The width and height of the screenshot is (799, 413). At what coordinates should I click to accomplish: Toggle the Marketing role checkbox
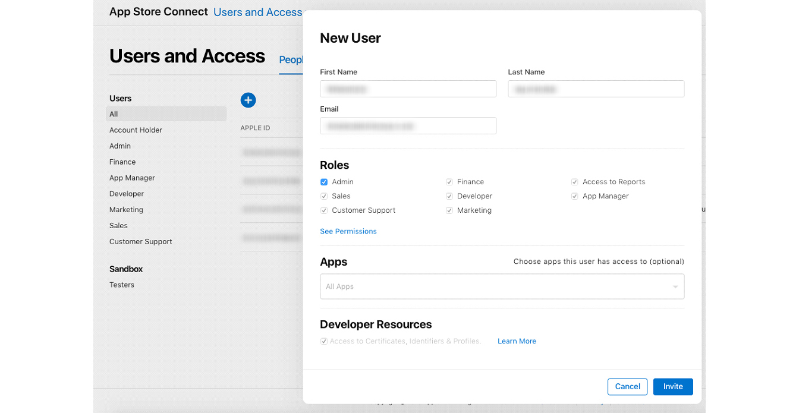(449, 210)
